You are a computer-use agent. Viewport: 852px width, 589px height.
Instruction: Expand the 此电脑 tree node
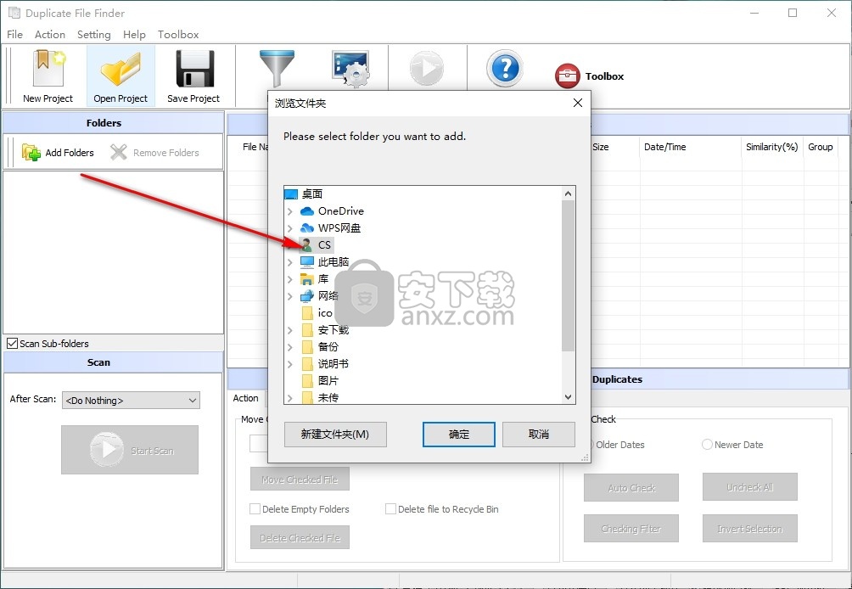point(289,262)
